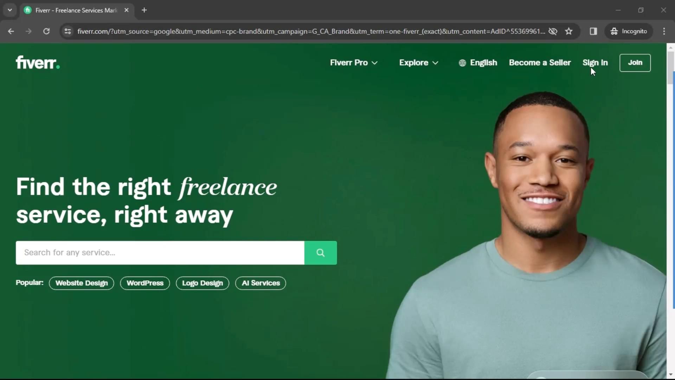Viewport: 675px width, 380px height.
Task: Open the tab search dropdown arrow
Action: (10, 10)
